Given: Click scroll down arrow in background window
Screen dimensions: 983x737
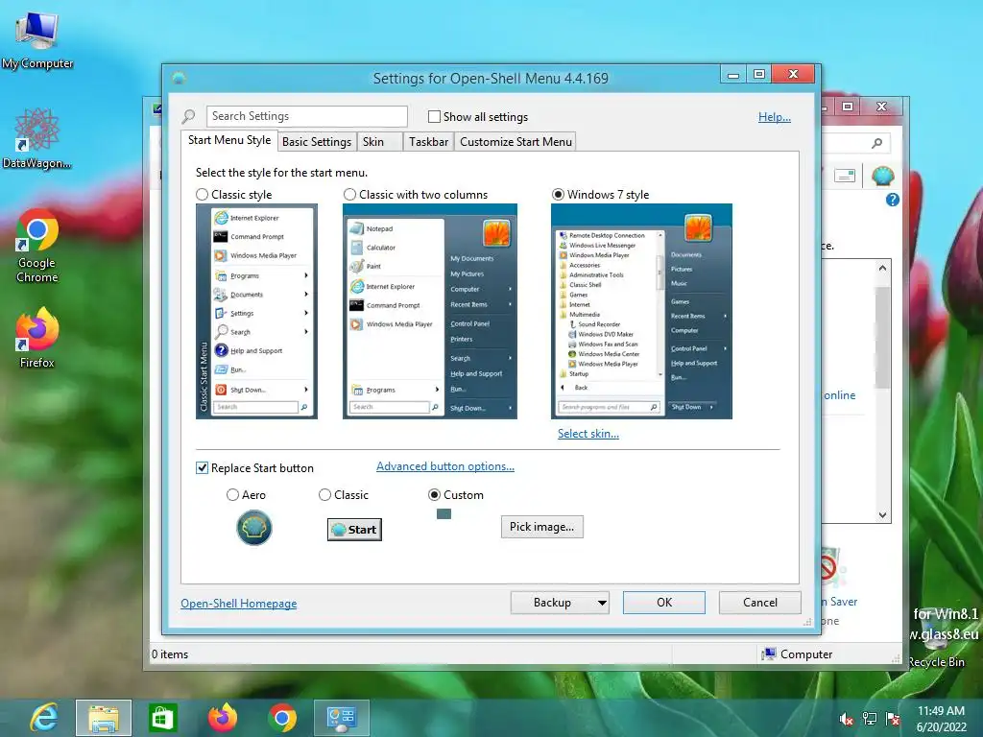Looking at the screenshot, I should (x=883, y=515).
